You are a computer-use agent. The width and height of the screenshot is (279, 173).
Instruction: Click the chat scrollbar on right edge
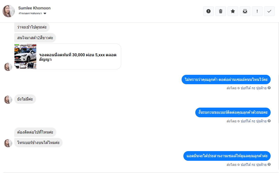[278, 97]
